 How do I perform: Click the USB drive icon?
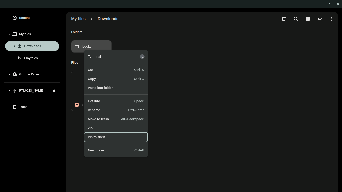coord(15,91)
